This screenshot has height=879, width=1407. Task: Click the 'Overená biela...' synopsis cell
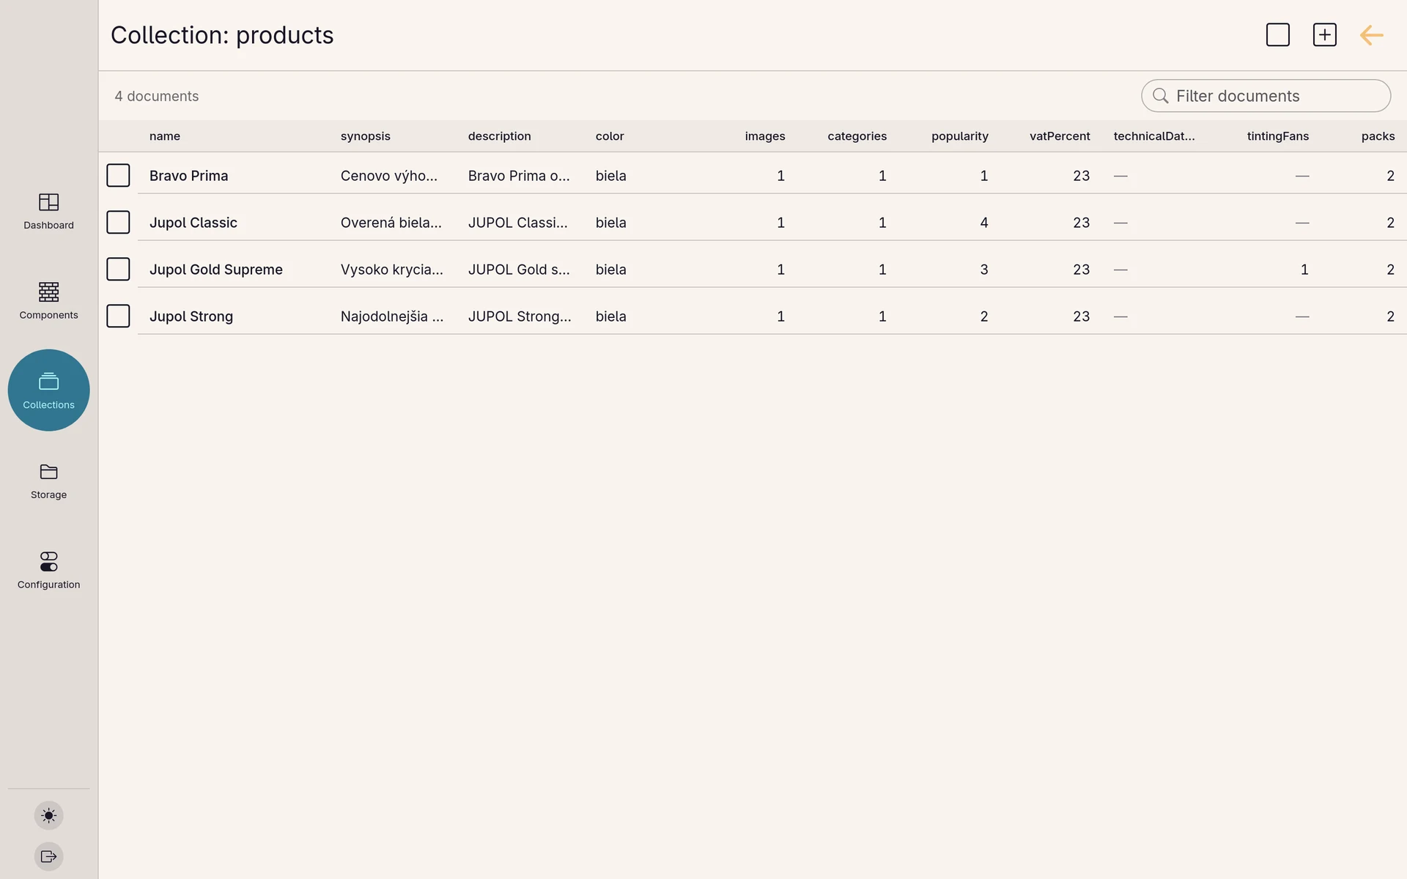tap(391, 223)
